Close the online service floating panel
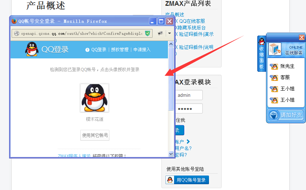Viewport: 306px width, 190px height. (x=302, y=37)
